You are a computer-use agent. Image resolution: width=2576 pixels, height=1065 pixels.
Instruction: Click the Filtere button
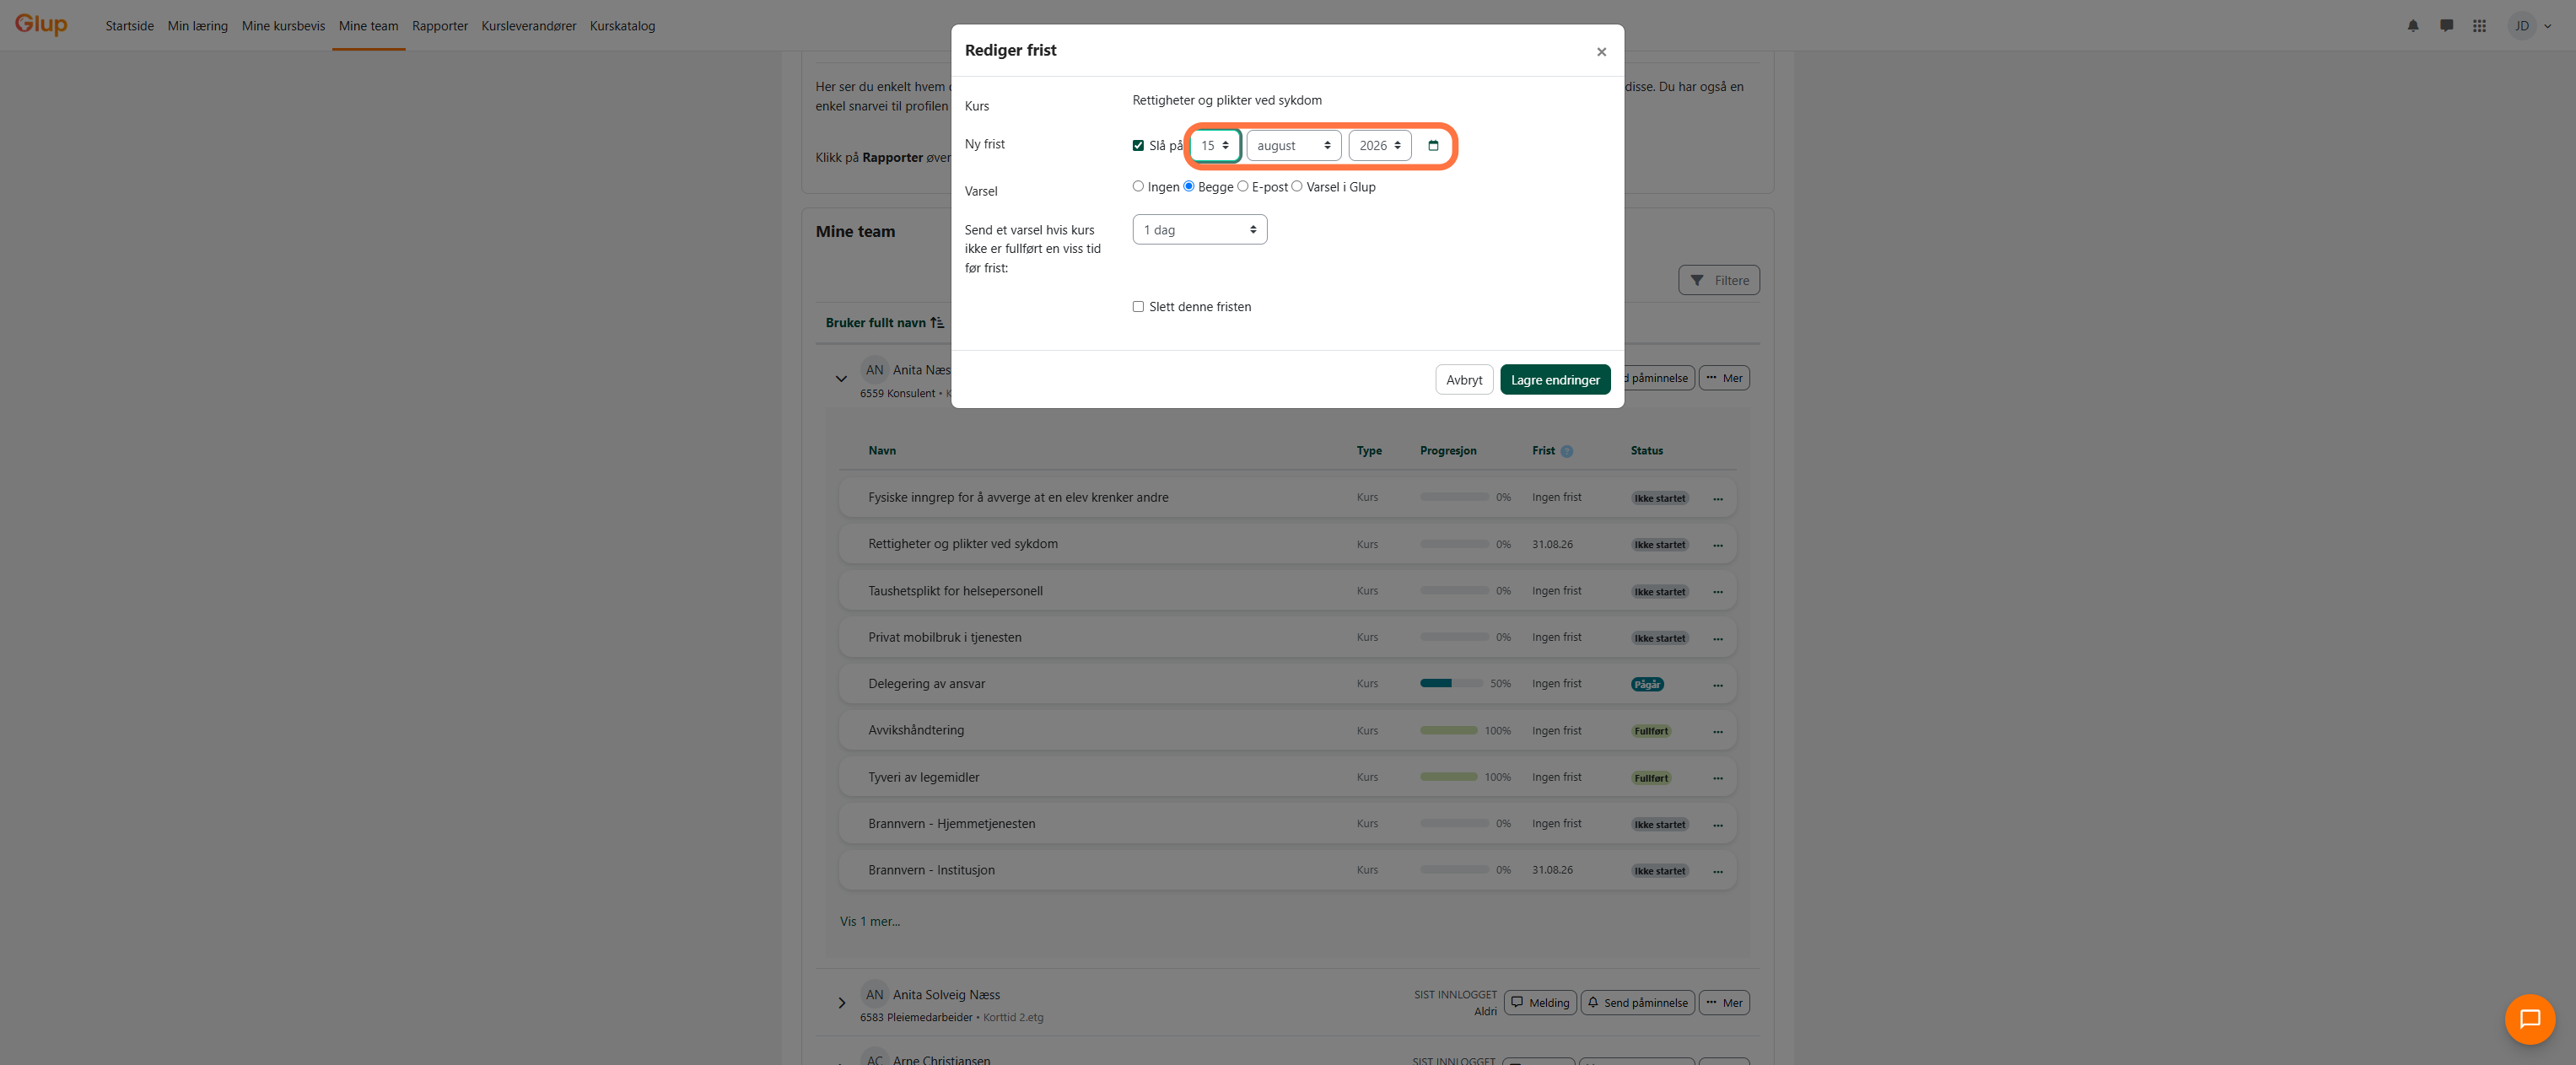click(1718, 281)
